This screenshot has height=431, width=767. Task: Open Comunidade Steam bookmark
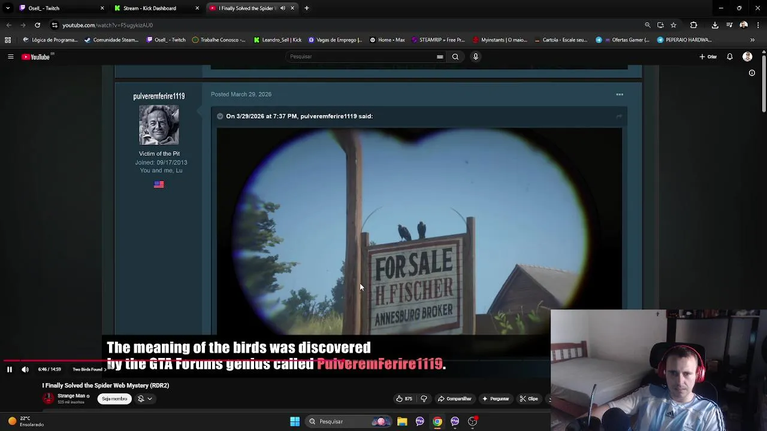(x=111, y=40)
